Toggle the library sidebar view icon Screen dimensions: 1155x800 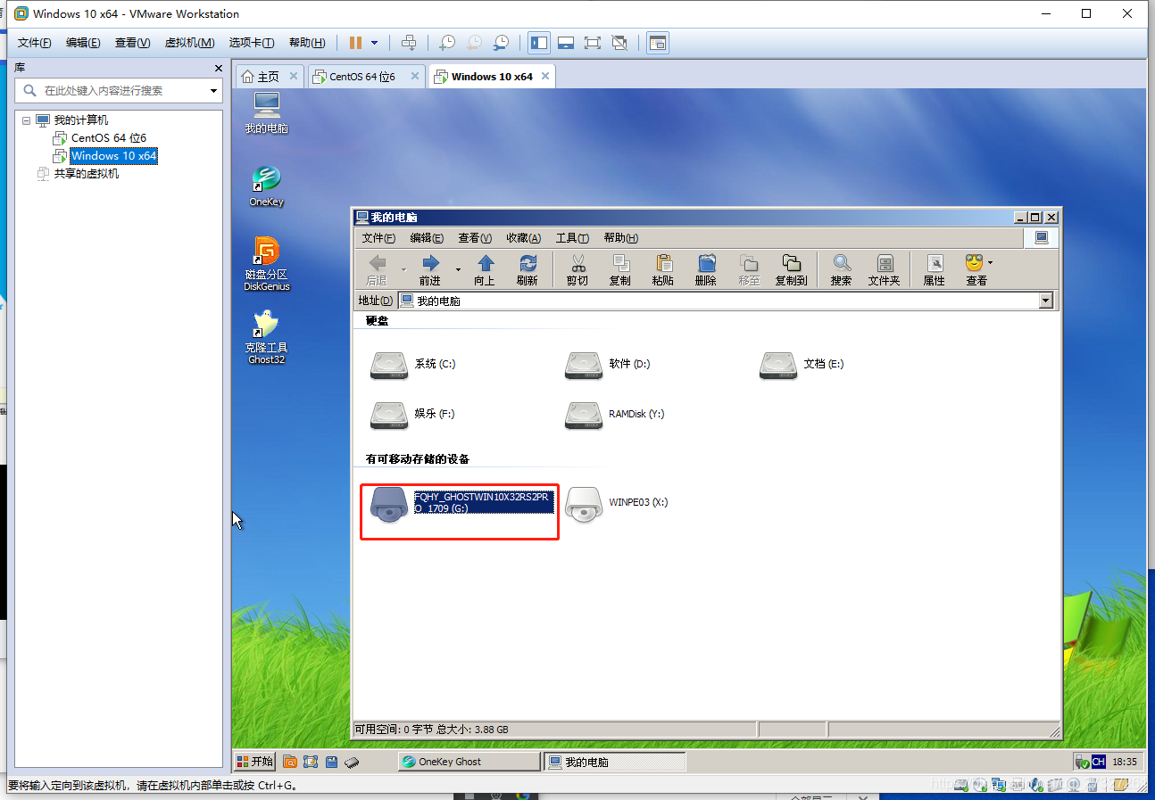coord(538,43)
